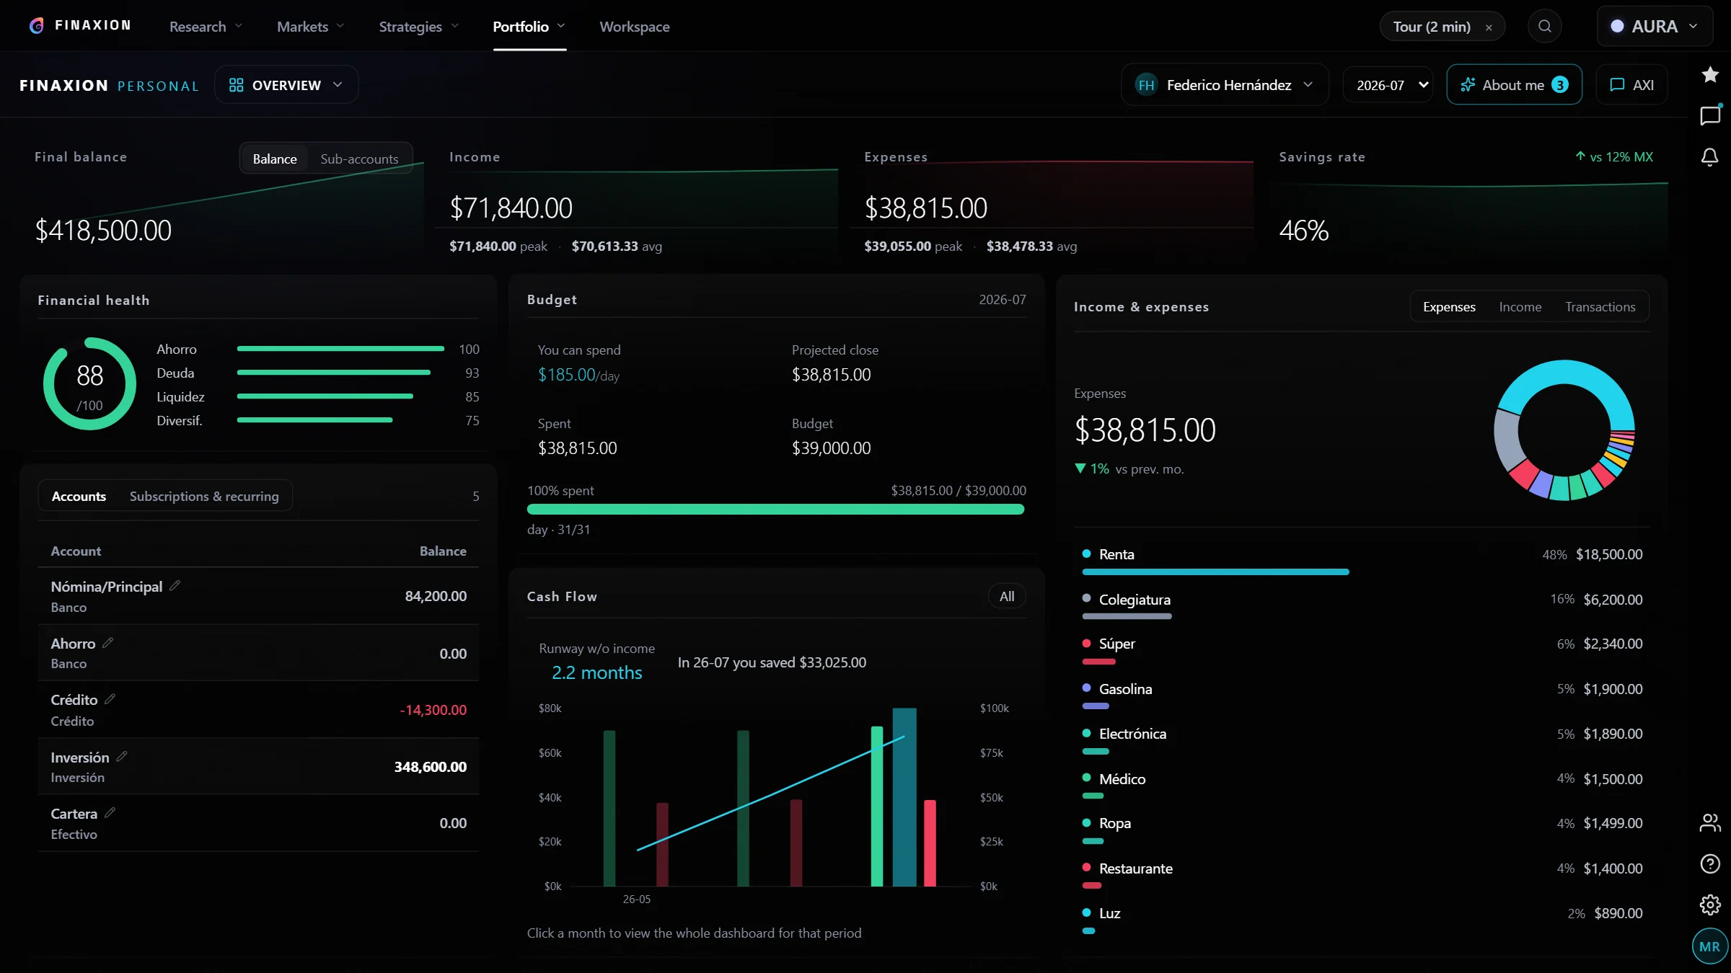
Task: Switch to Subscriptions & recurring tab
Action: coord(204,496)
